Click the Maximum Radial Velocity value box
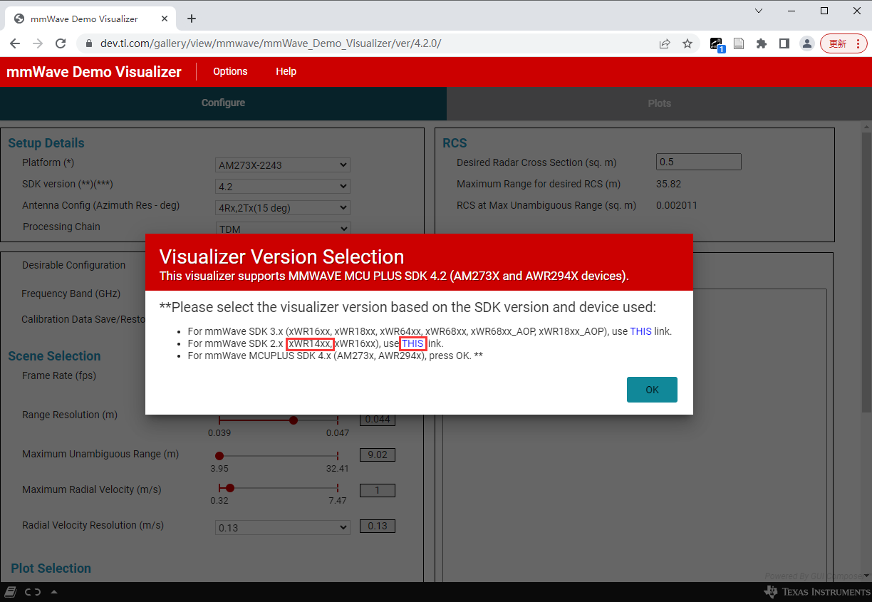Image resolution: width=872 pixels, height=602 pixels. [378, 490]
